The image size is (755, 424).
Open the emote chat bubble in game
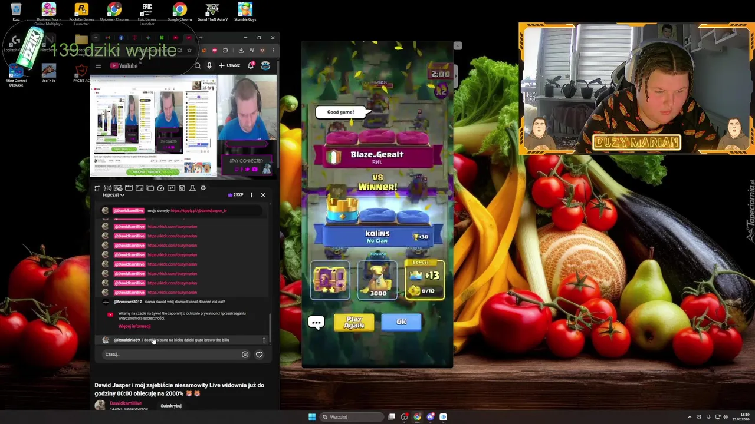click(x=316, y=322)
